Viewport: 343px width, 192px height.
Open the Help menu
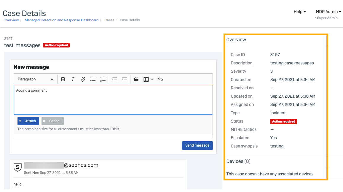click(x=300, y=12)
